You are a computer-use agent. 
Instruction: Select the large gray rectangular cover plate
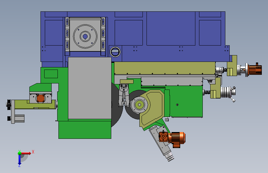[x=90, y=88]
